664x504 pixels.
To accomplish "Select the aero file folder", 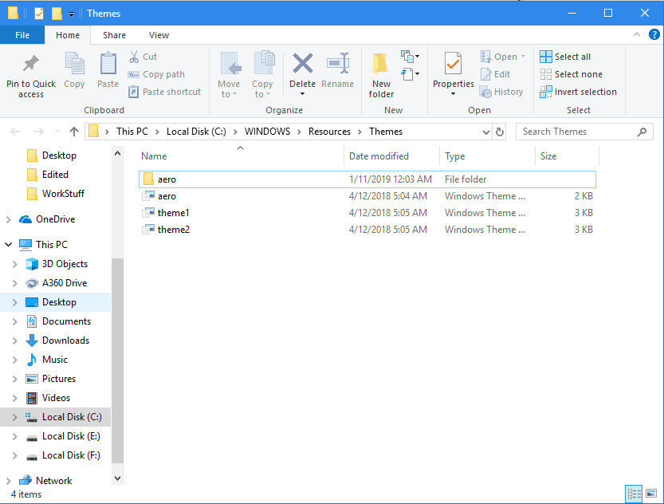I will [x=367, y=179].
